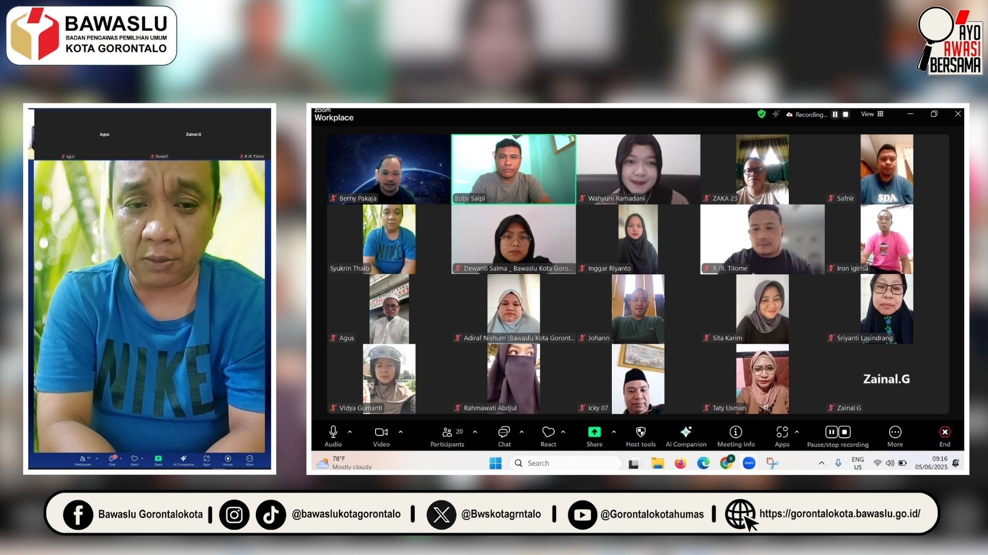Select Berny Pakaja's video tile
This screenshot has width=988, height=555.
point(389,169)
